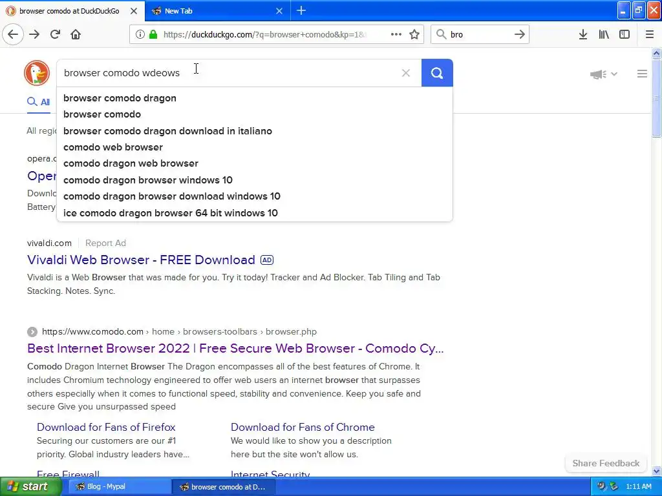
Task: Open a new tab with plus
Action: point(301,10)
